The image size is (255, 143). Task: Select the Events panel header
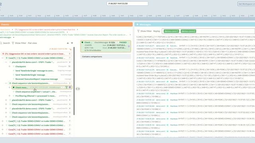66,25
